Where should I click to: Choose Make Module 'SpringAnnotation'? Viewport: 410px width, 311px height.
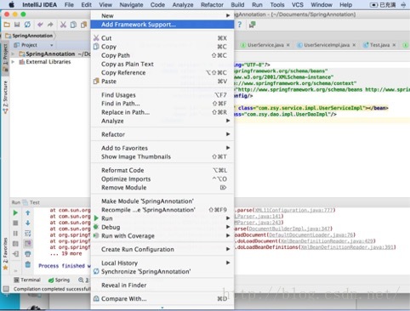pos(162,201)
